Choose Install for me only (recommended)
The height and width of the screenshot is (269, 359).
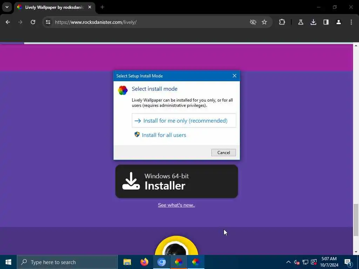coord(184,120)
